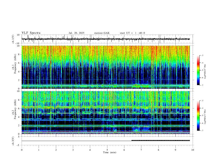Click the "ch.3(V)" axis label
The height and width of the screenshot is (168, 217).
click(x=13, y=141)
